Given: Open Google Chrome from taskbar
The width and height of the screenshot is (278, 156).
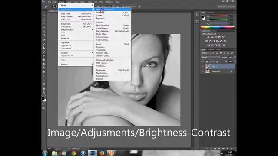Looking at the screenshot, I should pyautogui.click(x=73, y=153).
